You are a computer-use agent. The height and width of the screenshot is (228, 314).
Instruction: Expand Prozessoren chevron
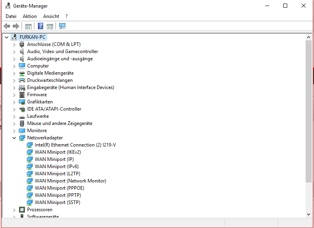tap(14, 210)
